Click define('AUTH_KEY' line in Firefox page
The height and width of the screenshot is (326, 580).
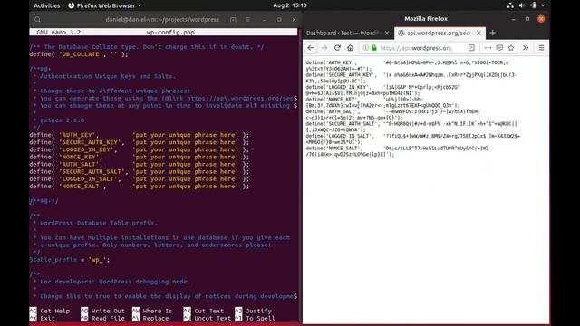click(407, 62)
